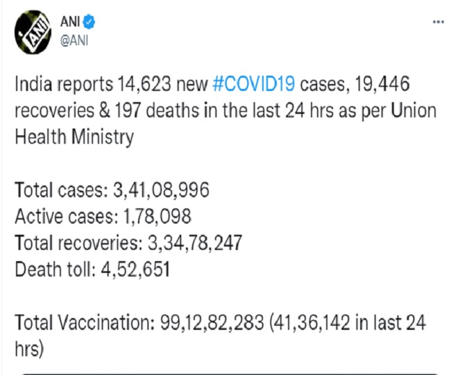This screenshot has width=451, height=375.
Task: Click the Total cases line
Action: [x=112, y=190]
